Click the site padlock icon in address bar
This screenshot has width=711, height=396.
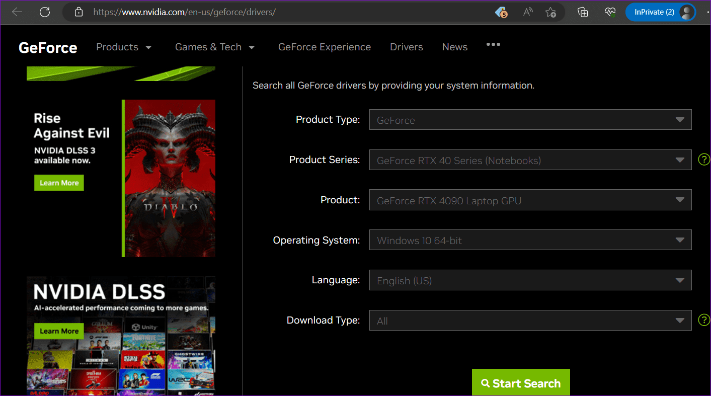(x=78, y=12)
